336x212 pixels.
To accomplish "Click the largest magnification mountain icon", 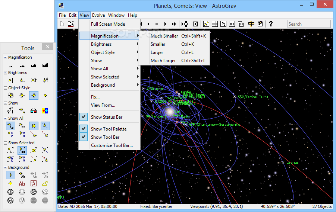I will tap(45, 65).
